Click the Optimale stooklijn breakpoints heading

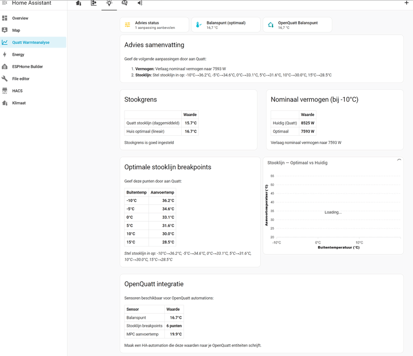tap(168, 167)
